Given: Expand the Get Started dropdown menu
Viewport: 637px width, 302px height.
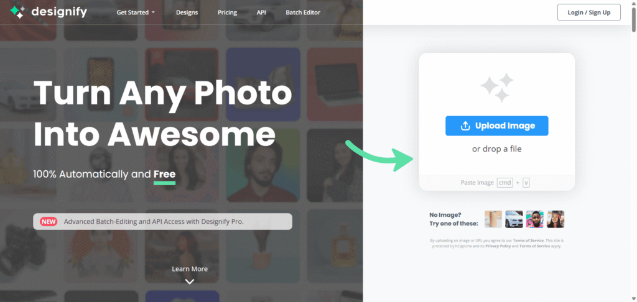Looking at the screenshot, I should tap(136, 12).
